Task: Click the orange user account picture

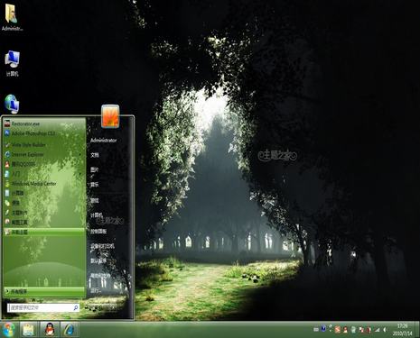Action: pos(110,116)
